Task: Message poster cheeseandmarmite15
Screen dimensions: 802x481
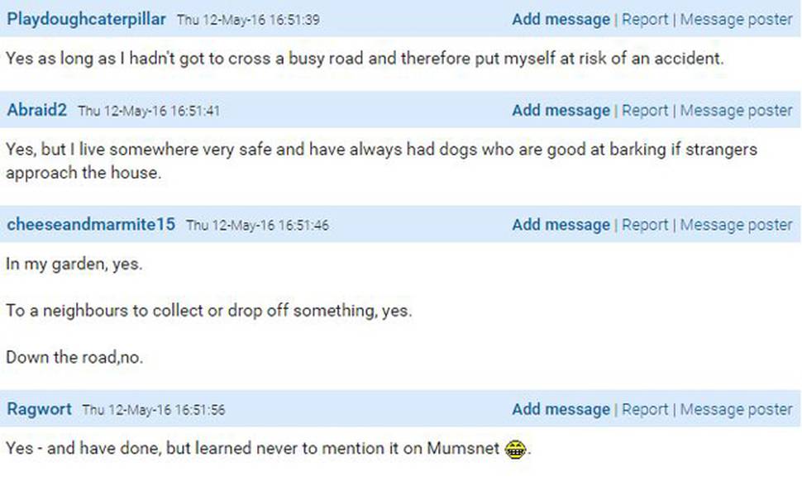Action: tap(736, 225)
